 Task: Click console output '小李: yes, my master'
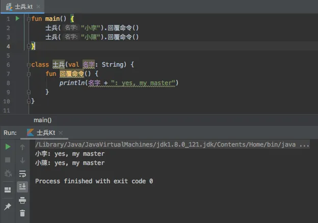[70, 154]
